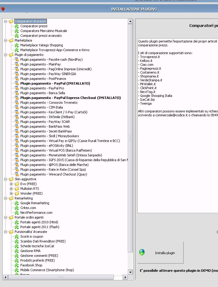
Task: Select Plugin pagamento - PayPal Pro
Action: (42, 88)
